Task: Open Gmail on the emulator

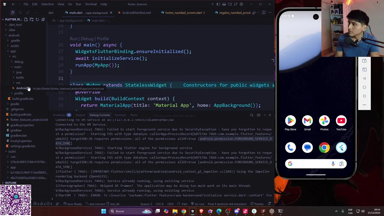Action: click(x=307, y=121)
